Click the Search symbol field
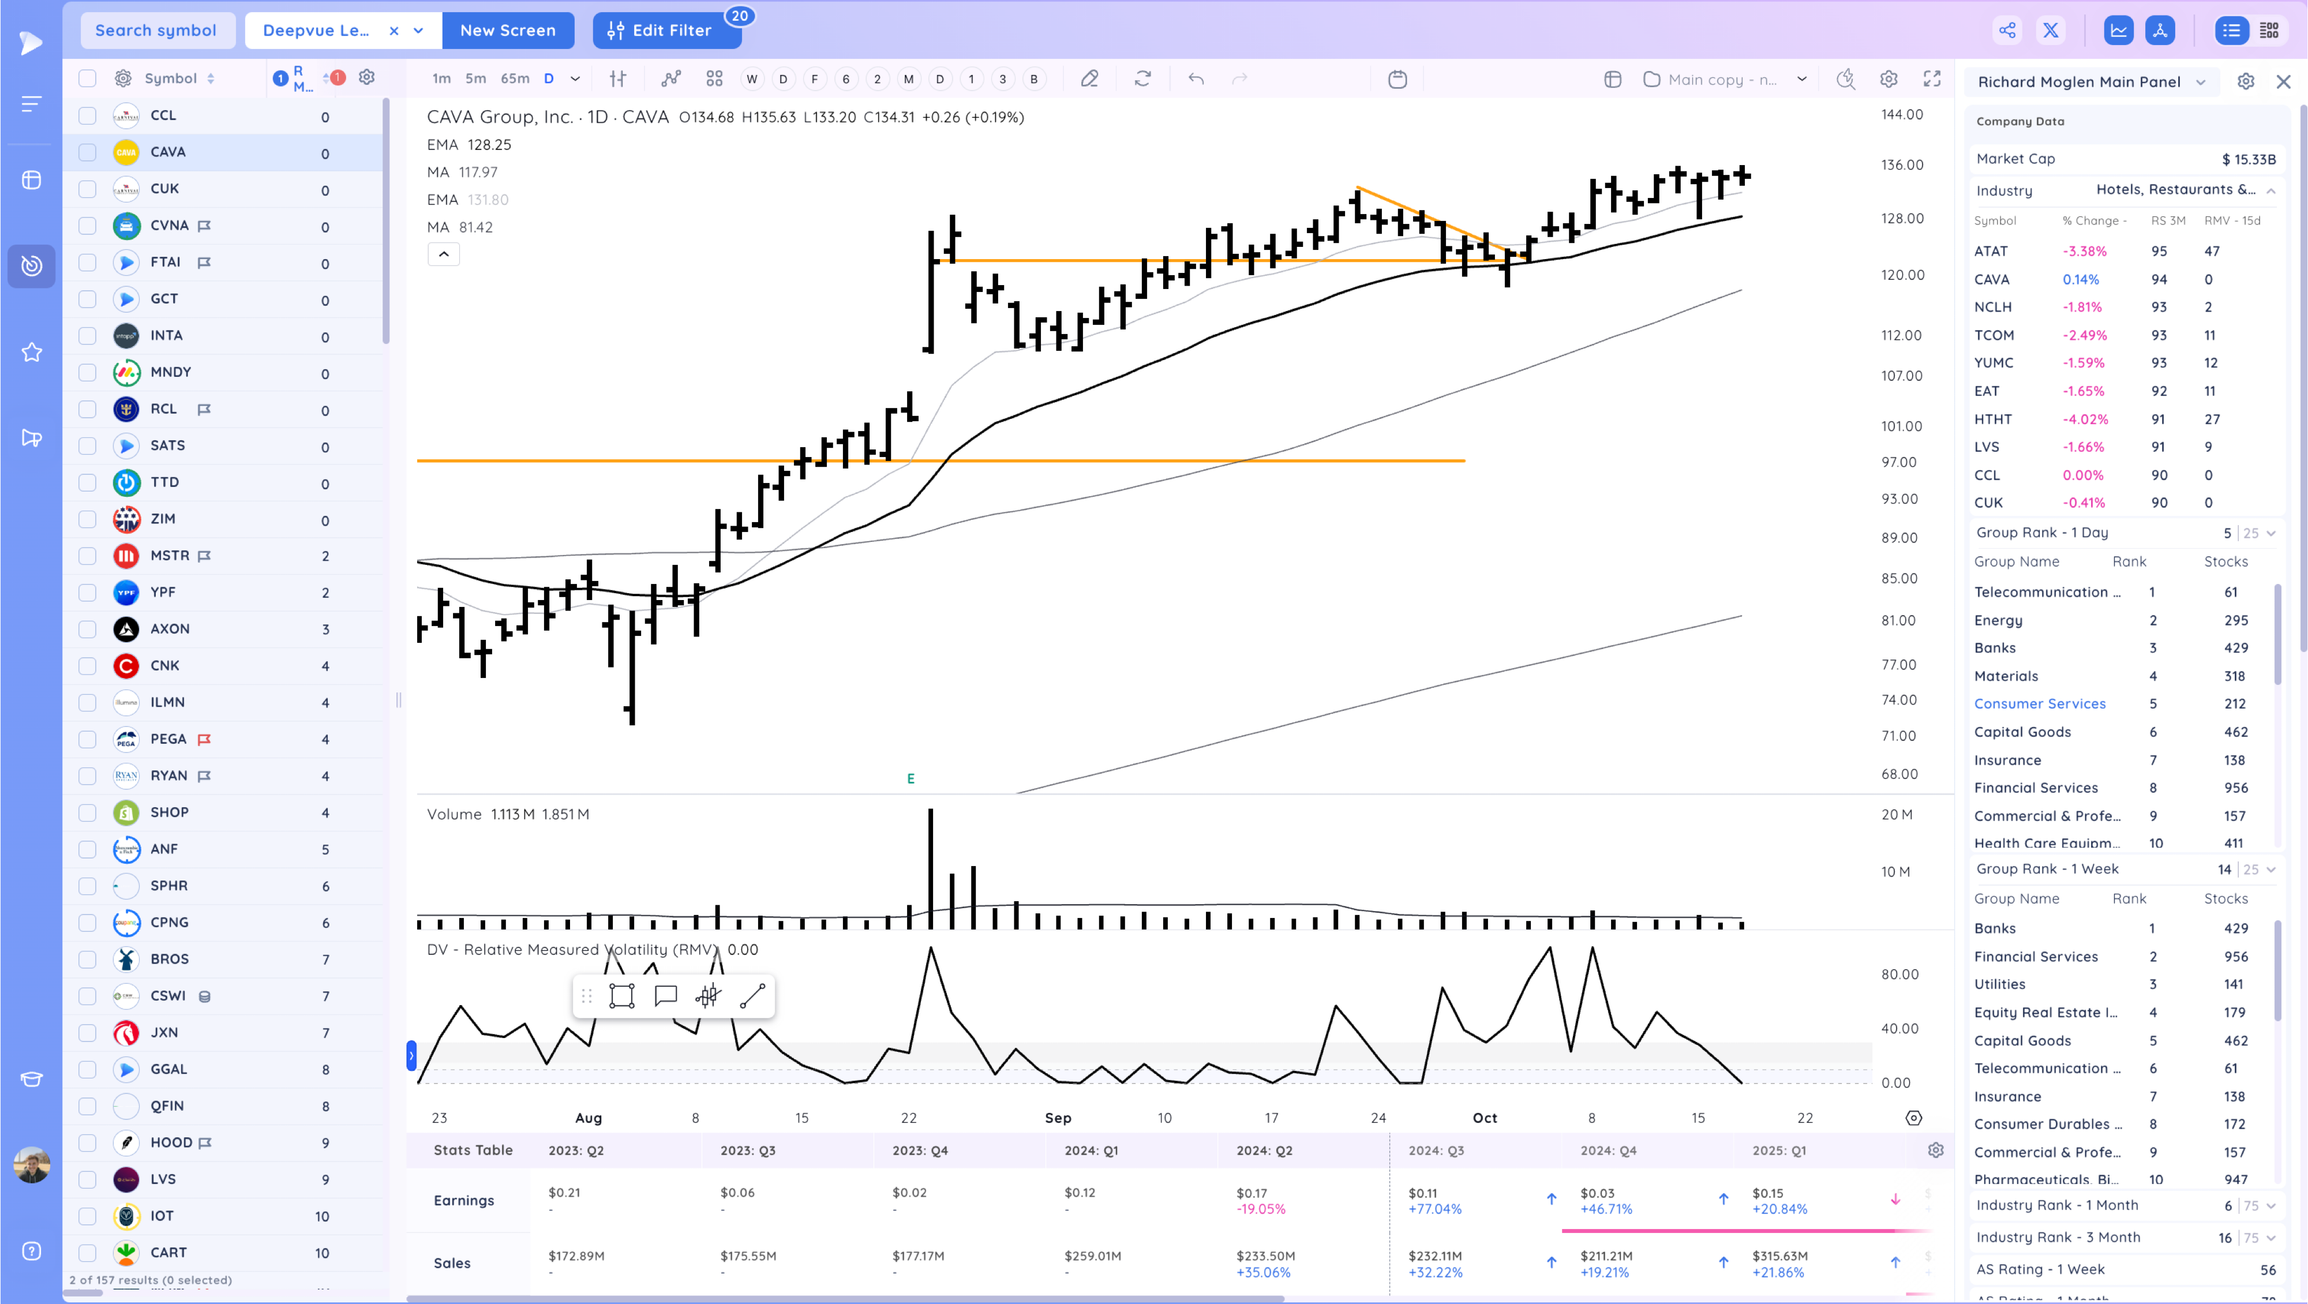The image size is (2308, 1304). coord(156,31)
